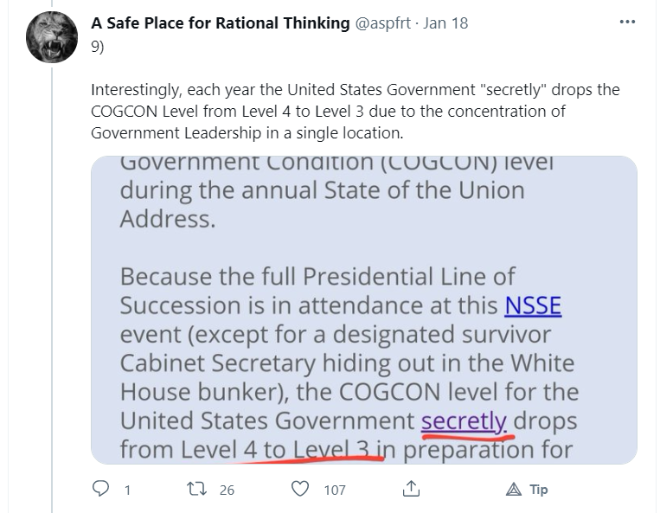This screenshot has height=513, width=660.
Task: Click the reply count "1"
Action: (x=127, y=490)
